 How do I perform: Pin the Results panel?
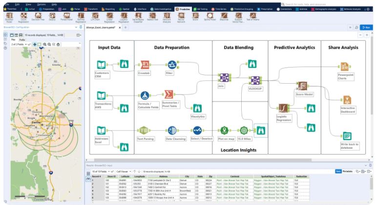[371, 165]
